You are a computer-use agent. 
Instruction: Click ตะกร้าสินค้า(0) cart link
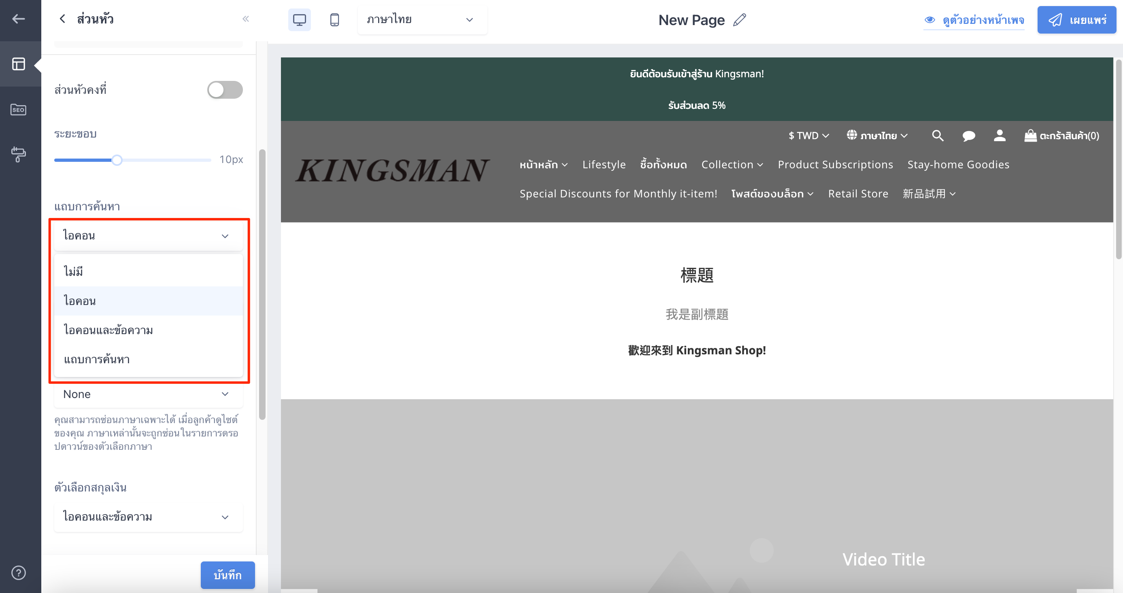point(1069,136)
